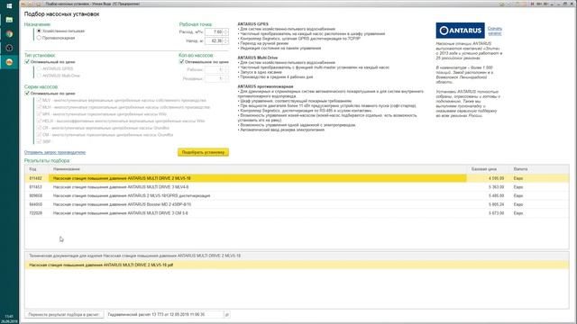This screenshot has width=577, height=324.
Task: Click the head (Напор) input field
Action: [214, 40]
